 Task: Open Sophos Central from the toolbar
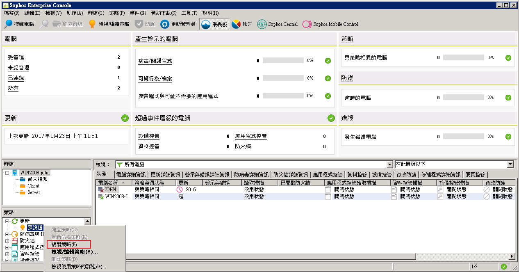pyautogui.click(x=278, y=24)
